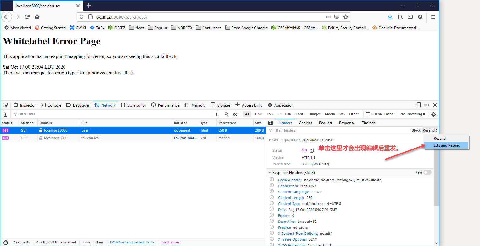Filter requests by WS type
Image resolution: width=480 pixels, height=246 pixels.
point(342,114)
